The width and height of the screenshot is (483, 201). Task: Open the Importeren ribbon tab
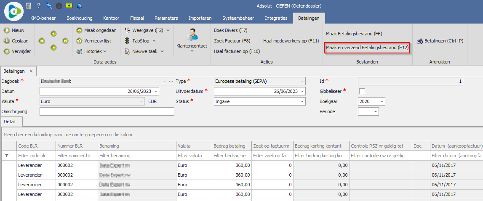pos(200,18)
